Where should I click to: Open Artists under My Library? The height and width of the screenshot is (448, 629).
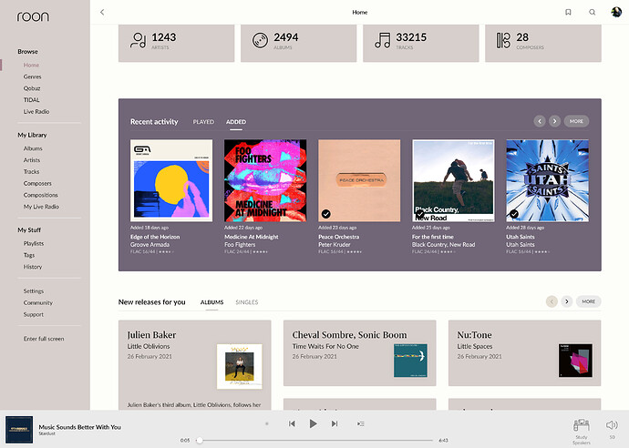32,160
